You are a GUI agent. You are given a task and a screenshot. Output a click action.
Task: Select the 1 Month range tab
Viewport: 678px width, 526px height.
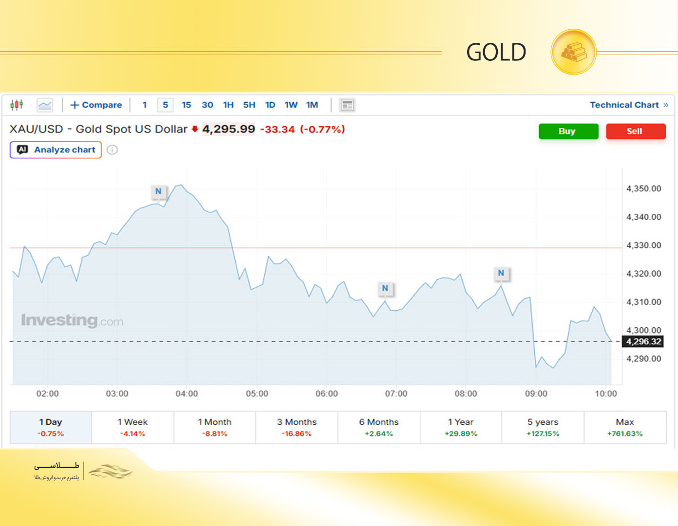(215, 427)
